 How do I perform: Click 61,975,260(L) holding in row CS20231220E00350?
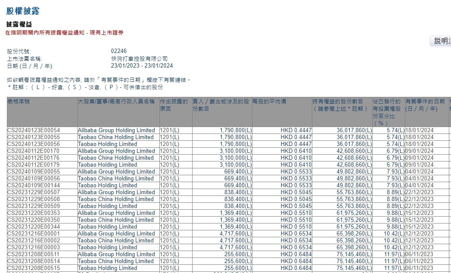pyautogui.click(x=354, y=220)
